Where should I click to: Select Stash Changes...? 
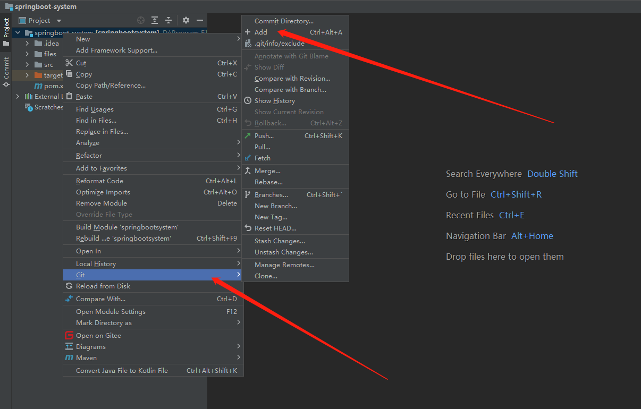[296, 241]
